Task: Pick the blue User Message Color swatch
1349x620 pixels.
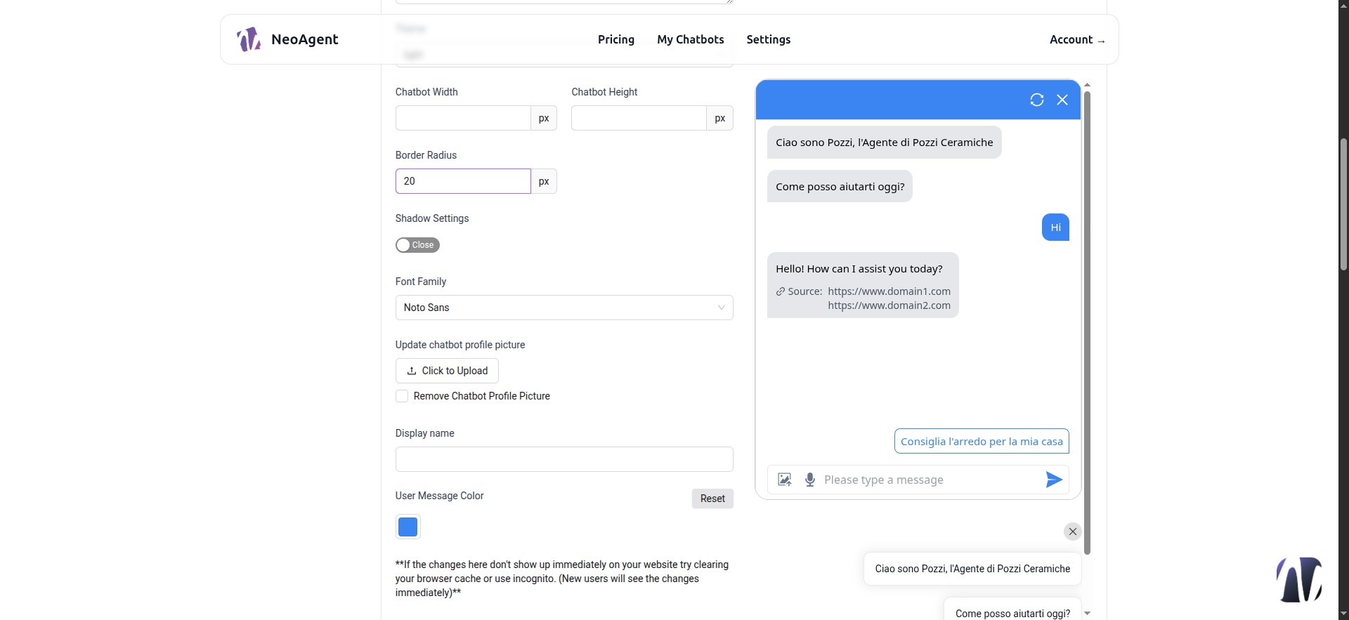Action: tap(408, 527)
